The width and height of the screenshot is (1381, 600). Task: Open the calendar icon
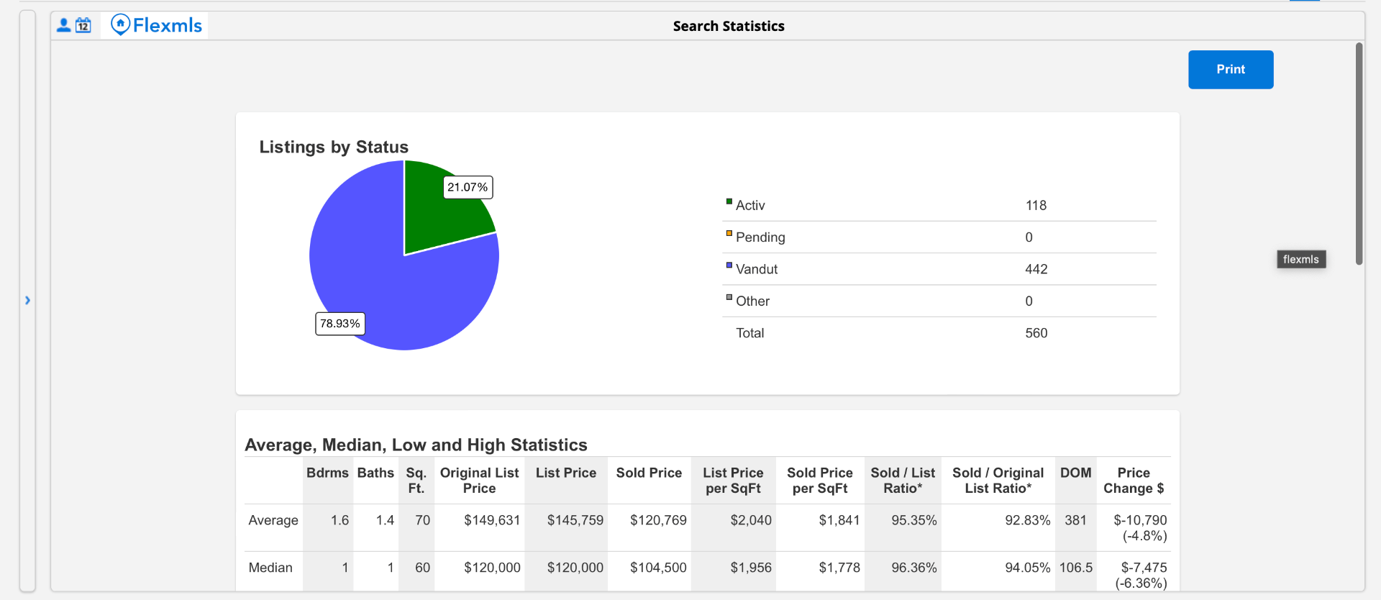pyautogui.click(x=83, y=25)
